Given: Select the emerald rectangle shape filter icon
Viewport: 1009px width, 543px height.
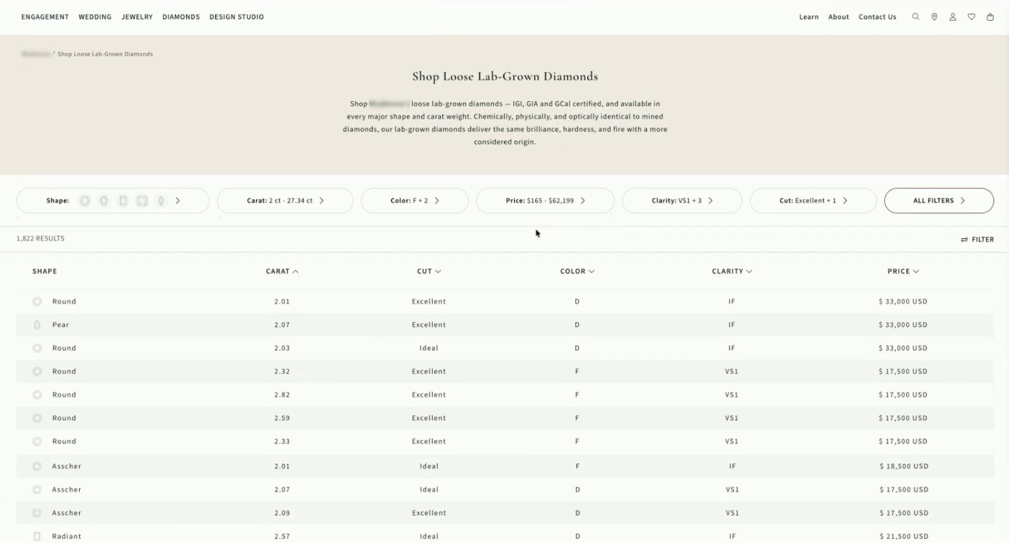Looking at the screenshot, I should click(123, 201).
